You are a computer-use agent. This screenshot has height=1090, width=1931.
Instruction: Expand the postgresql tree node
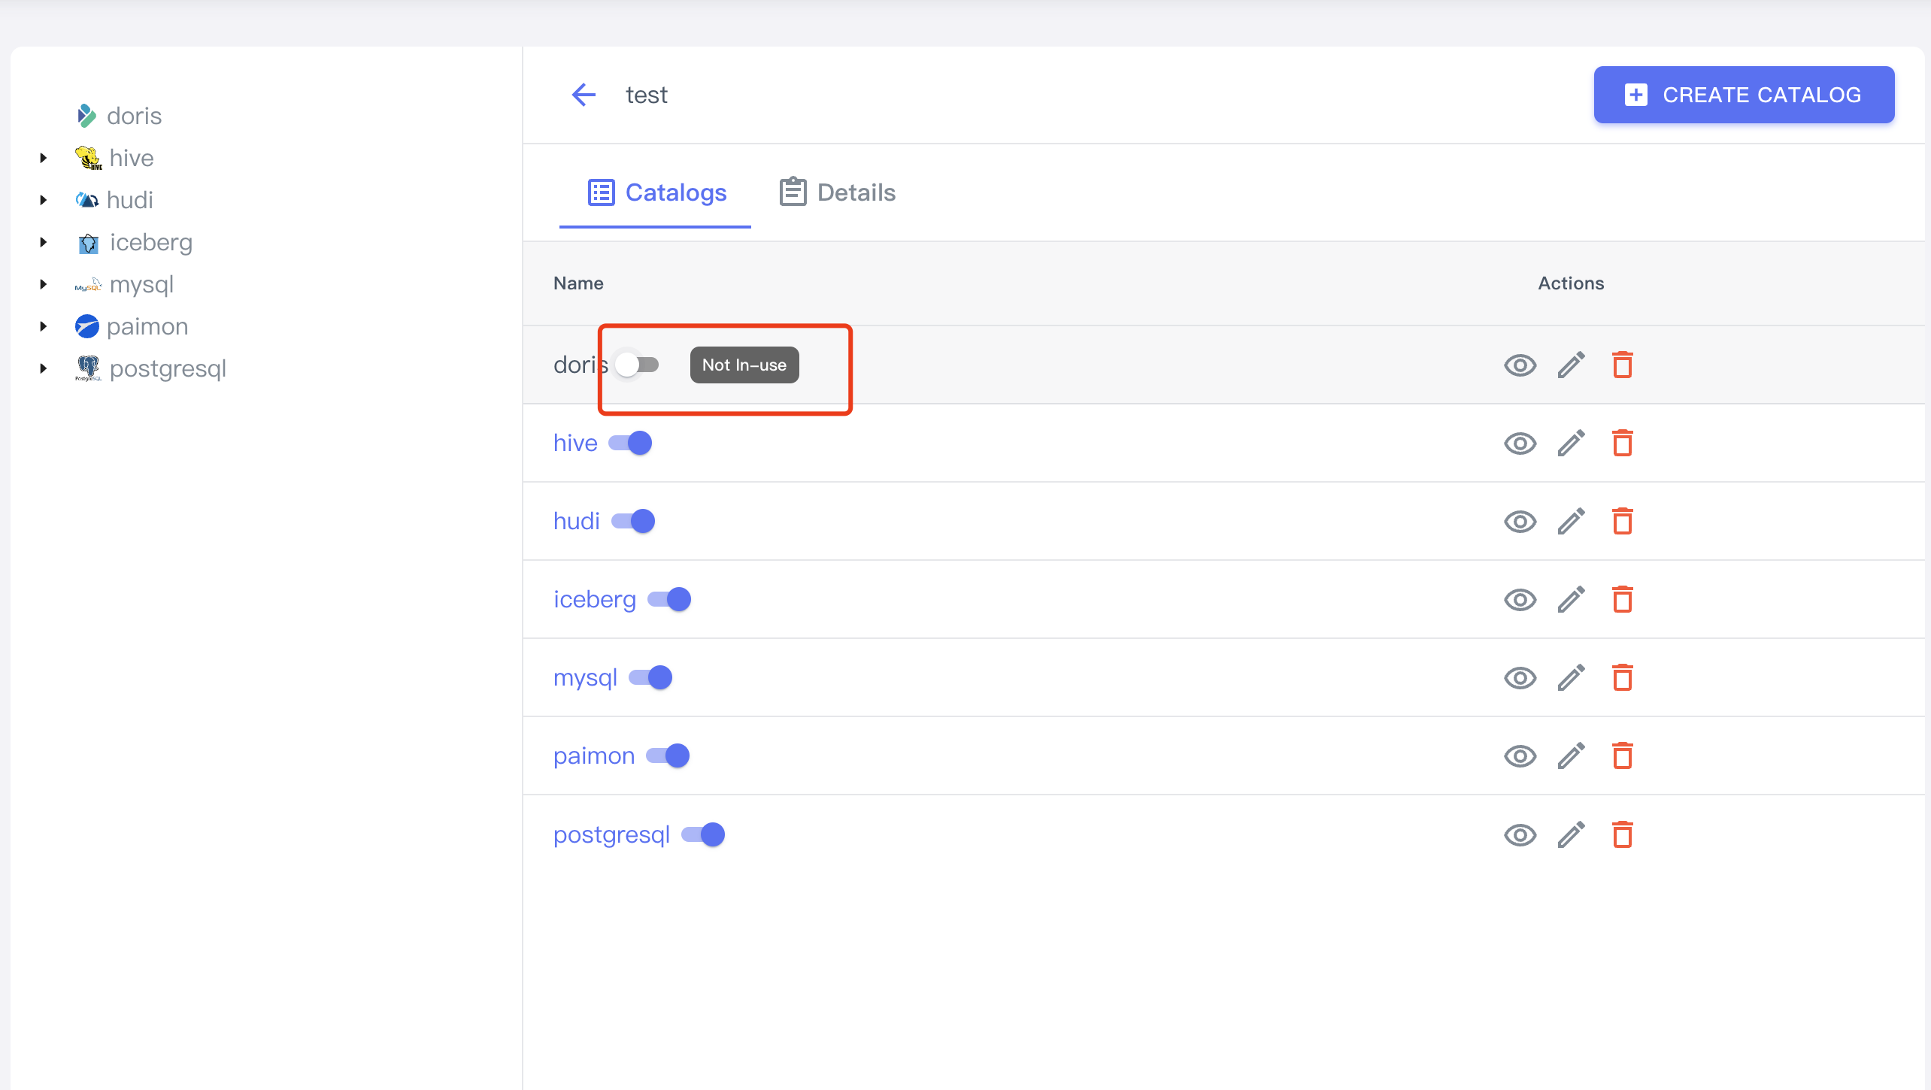(x=44, y=368)
